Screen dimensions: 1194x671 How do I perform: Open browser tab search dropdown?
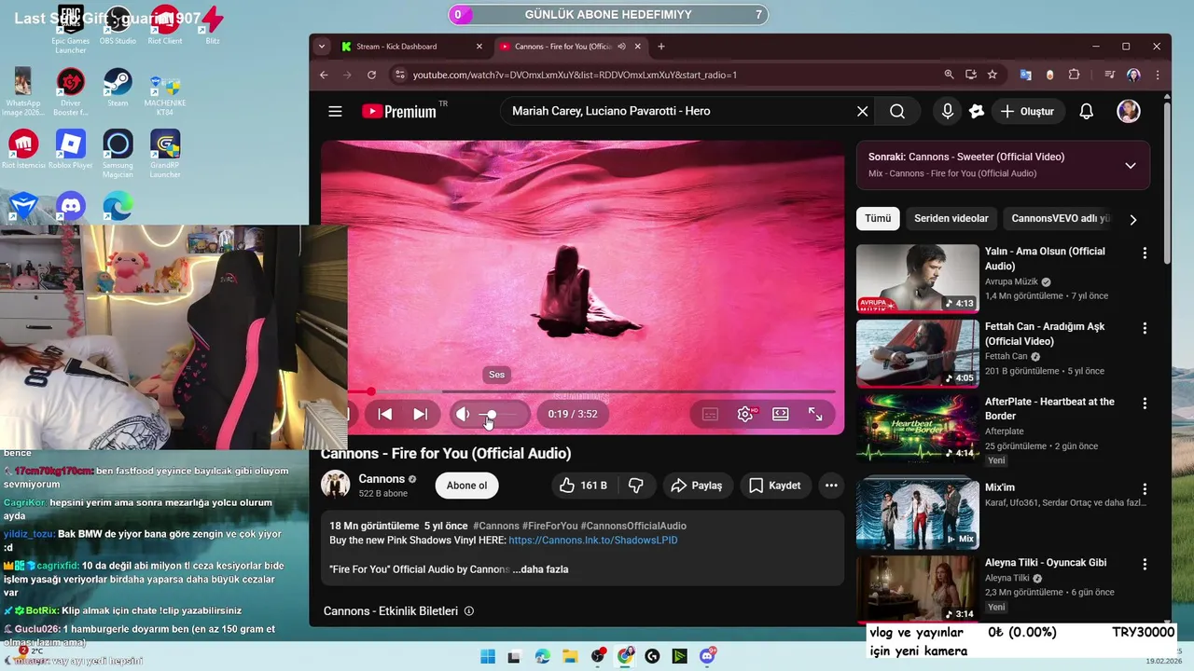[x=322, y=47]
